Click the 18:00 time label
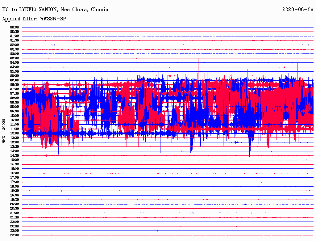Screen dimensions: 316x241 click(x=15, y=187)
